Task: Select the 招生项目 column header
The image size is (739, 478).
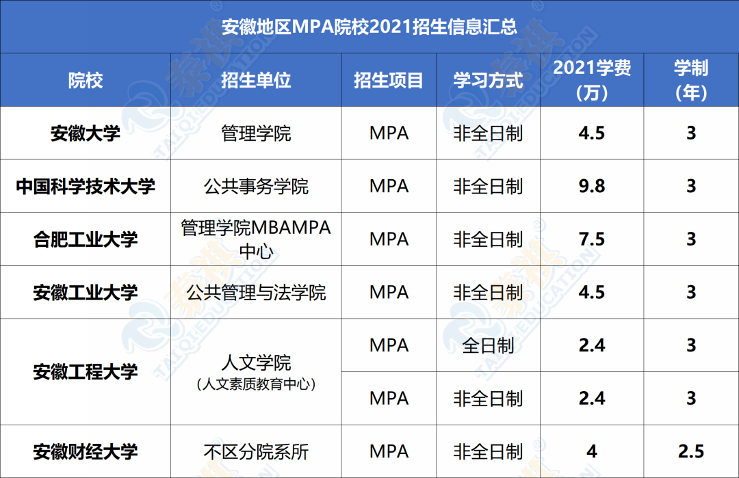Action: [x=389, y=81]
